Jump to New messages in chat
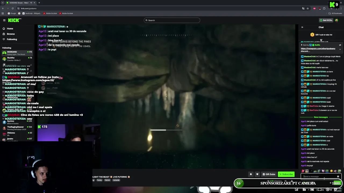 tap(321, 117)
